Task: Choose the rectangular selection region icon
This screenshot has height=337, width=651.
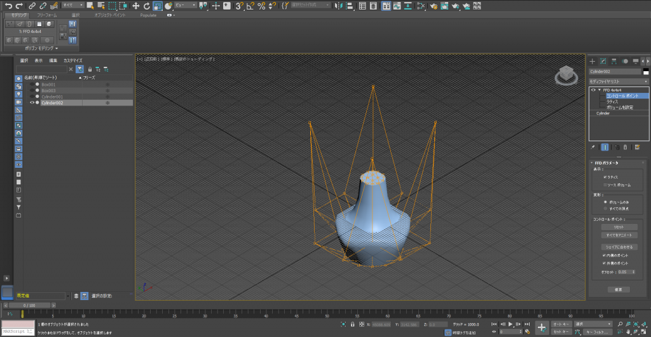Action: pos(112,6)
